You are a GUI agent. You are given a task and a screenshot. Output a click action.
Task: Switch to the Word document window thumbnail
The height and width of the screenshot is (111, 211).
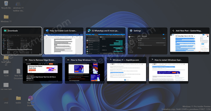click(64, 44)
